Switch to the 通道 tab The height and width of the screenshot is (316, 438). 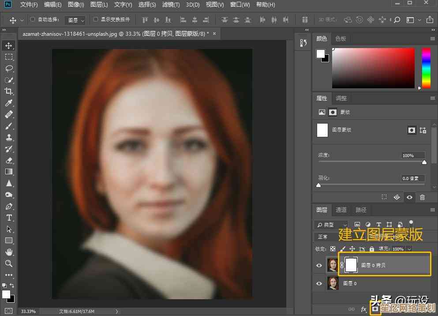coord(341,210)
